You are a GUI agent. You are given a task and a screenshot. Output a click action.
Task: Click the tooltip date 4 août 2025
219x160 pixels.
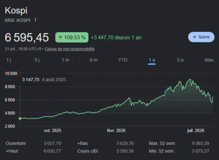click(x=54, y=80)
